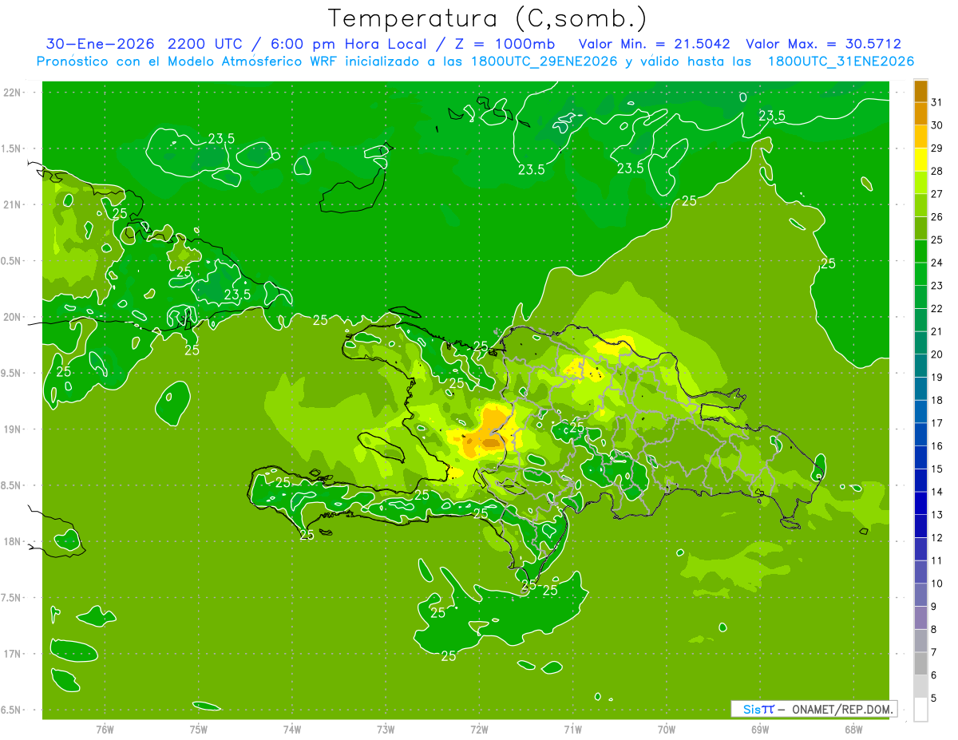Click the legend scale value 11

pyautogui.click(x=937, y=560)
